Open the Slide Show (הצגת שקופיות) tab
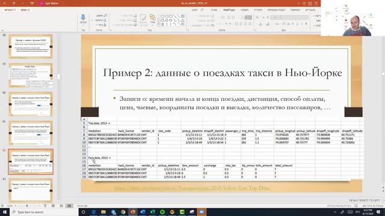This screenshot has width=385, height=216. click(276, 10)
